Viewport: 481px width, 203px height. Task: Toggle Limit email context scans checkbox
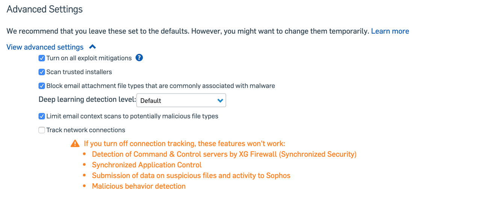tap(42, 116)
